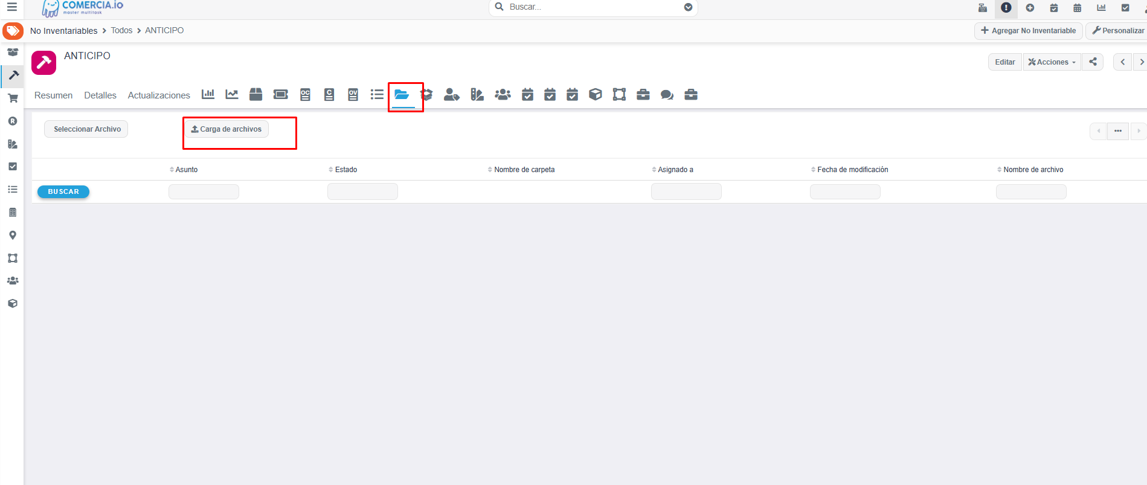
Task: Open the Acciones dropdown
Action: coord(1052,62)
